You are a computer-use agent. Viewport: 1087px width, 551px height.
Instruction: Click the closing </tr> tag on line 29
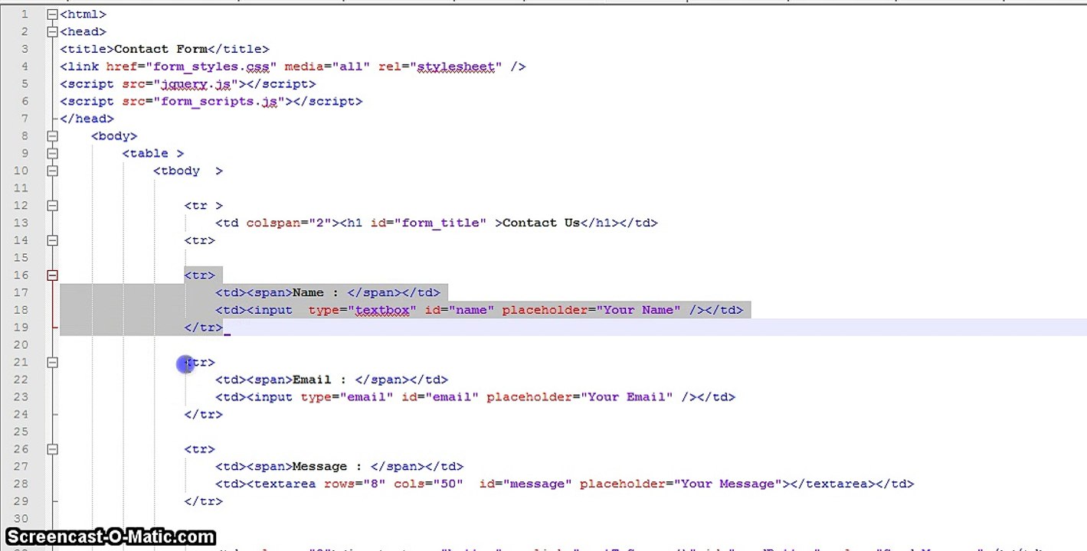pyautogui.click(x=203, y=502)
